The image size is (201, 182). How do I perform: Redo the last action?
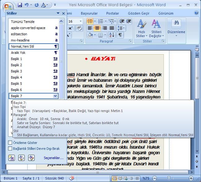click(x=37, y=5)
